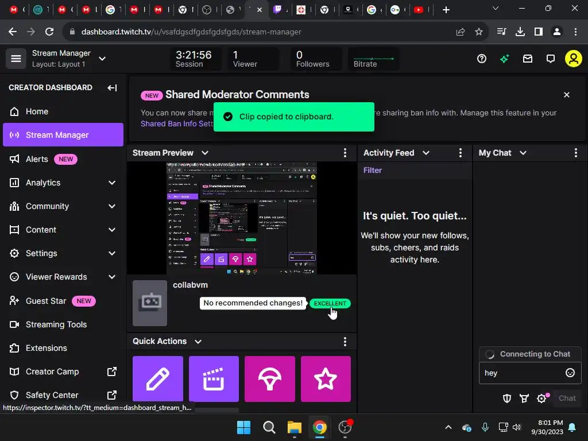This screenshot has width=588, height=441.
Task: Open the Activity Feed panel dropdown
Action: (x=426, y=153)
